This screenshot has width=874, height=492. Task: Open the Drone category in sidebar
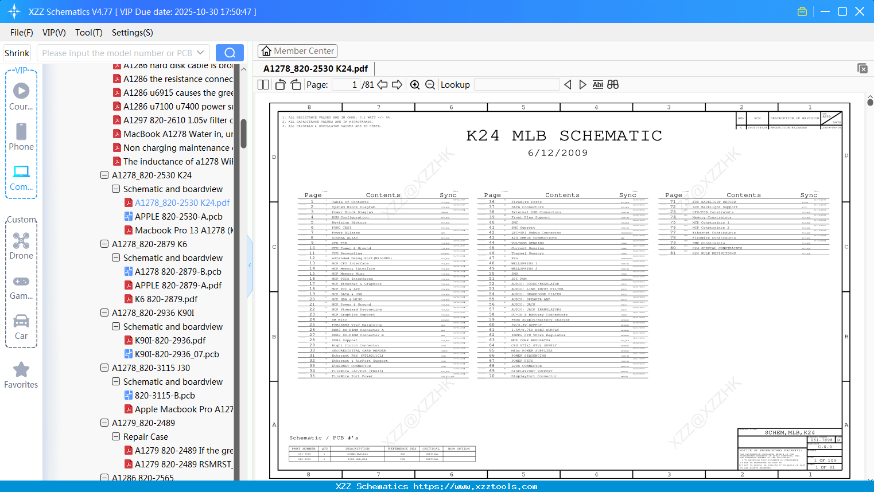21,246
